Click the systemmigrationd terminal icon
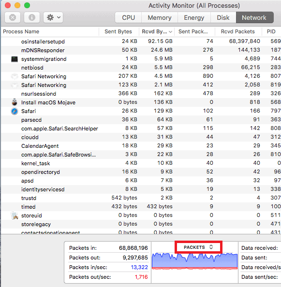 (15, 59)
